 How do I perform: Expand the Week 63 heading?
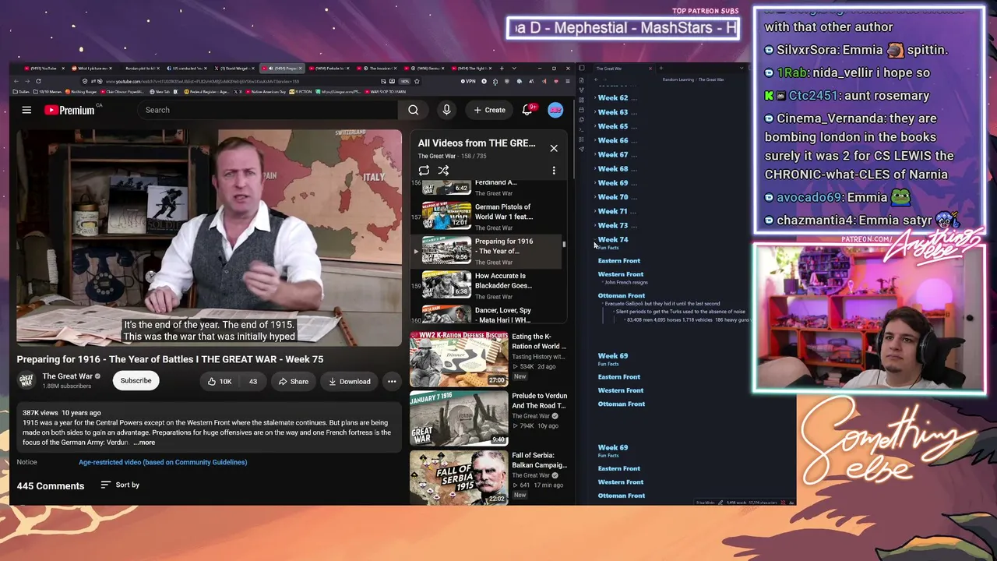click(595, 112)
